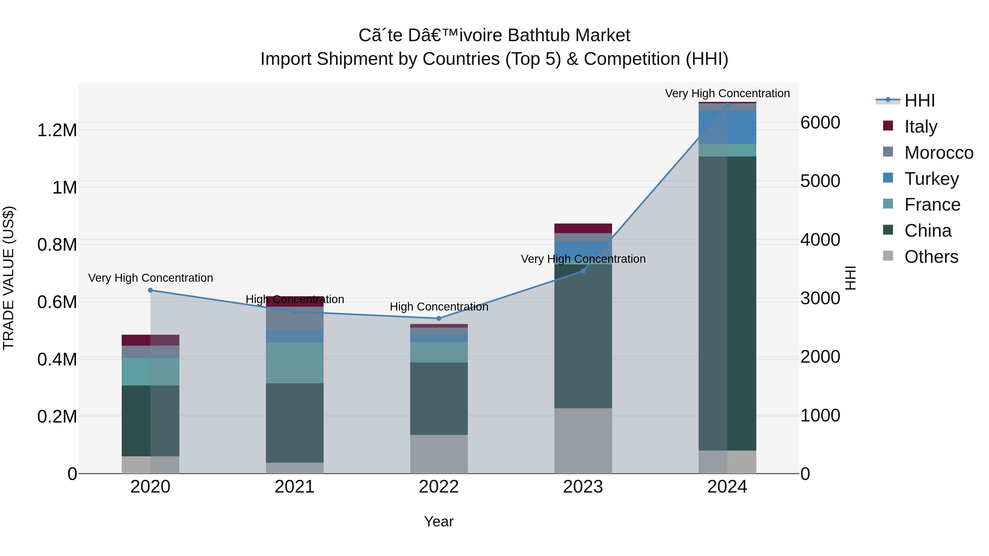
Task: Click the 2023 x-axis label
Action: point(583,487)
